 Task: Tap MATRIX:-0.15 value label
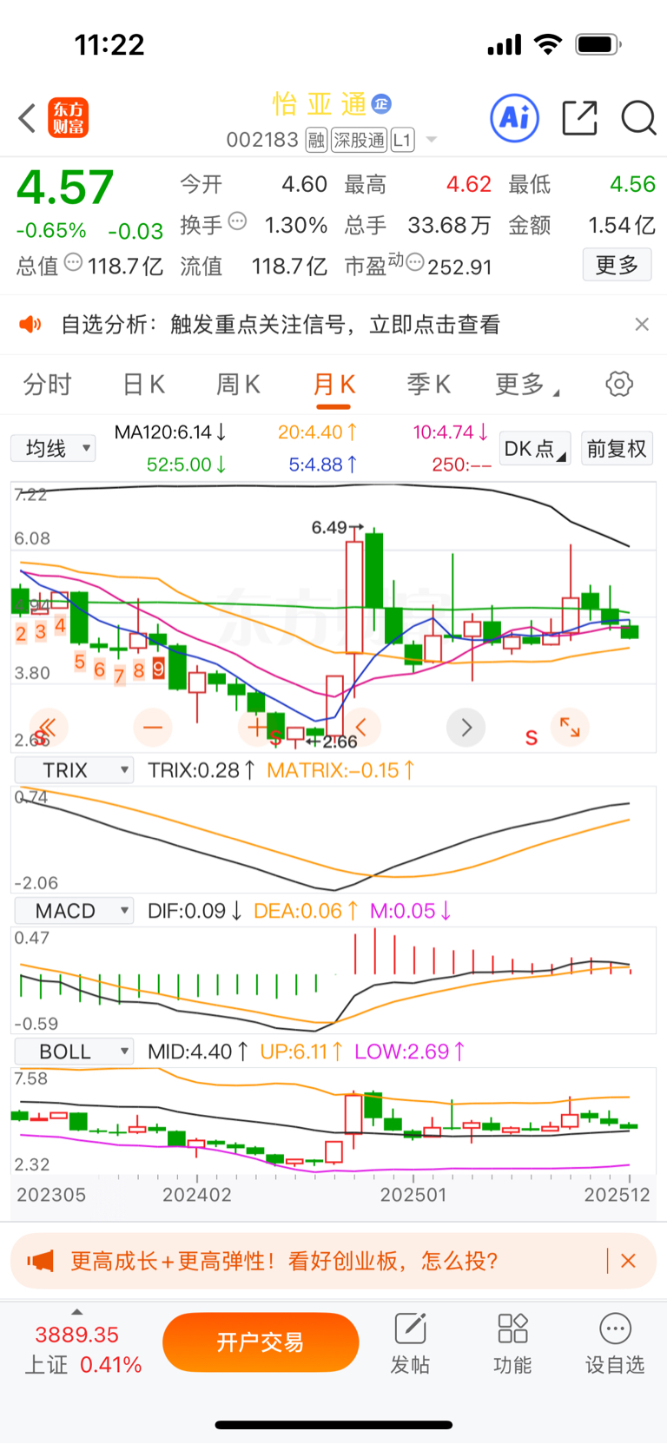point(340,770)
